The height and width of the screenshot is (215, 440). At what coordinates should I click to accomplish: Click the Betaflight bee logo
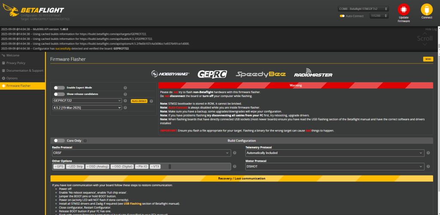pos(10,11)
